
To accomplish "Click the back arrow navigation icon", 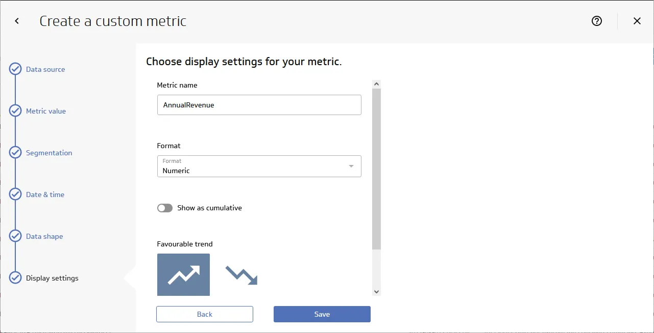I will [16, 21].
